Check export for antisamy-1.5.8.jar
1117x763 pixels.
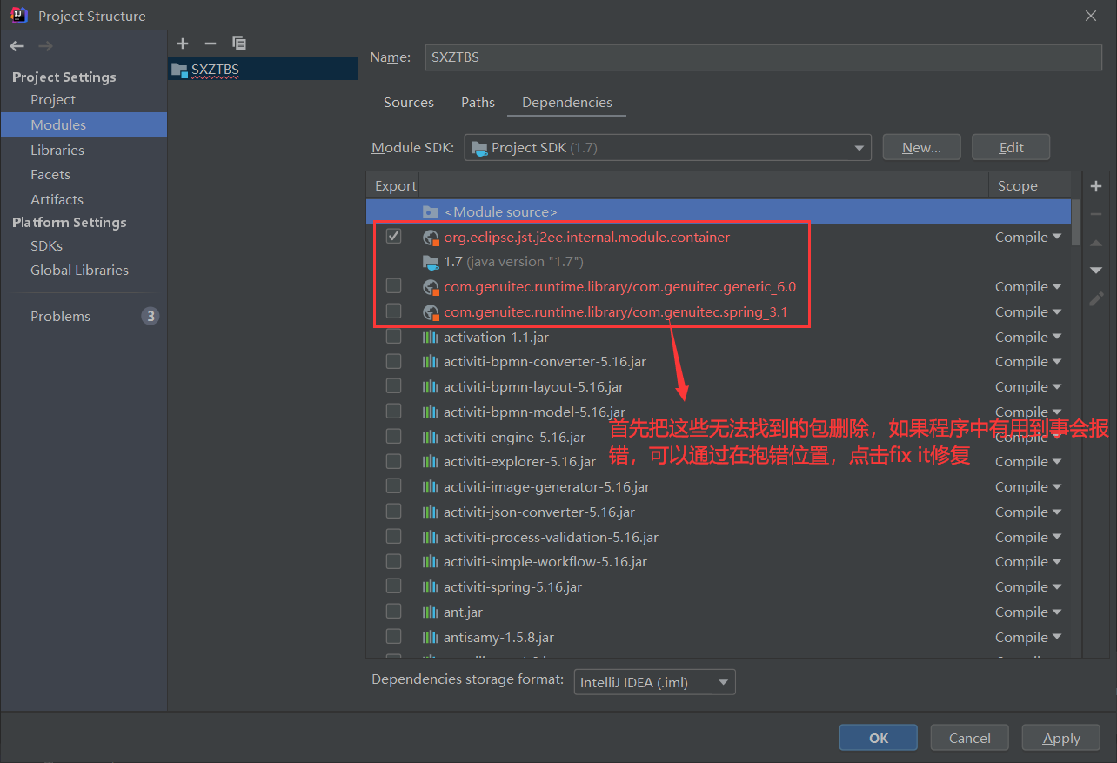tap(393, 636)
